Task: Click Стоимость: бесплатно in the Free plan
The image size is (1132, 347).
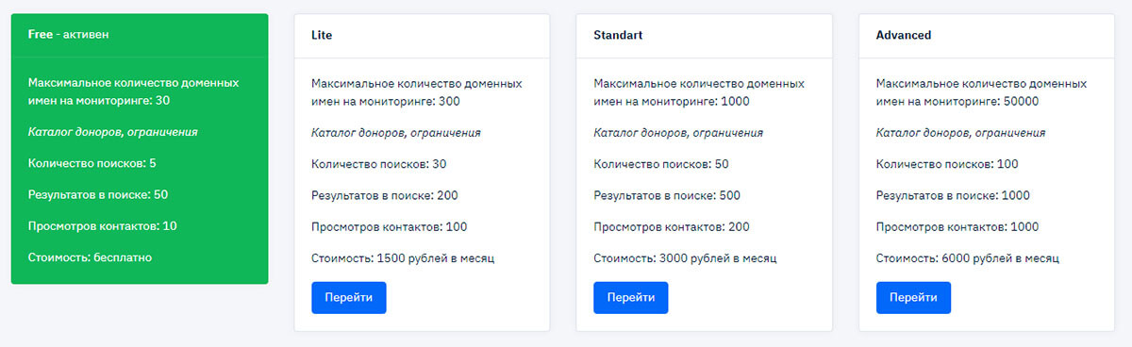Action: 90,257
